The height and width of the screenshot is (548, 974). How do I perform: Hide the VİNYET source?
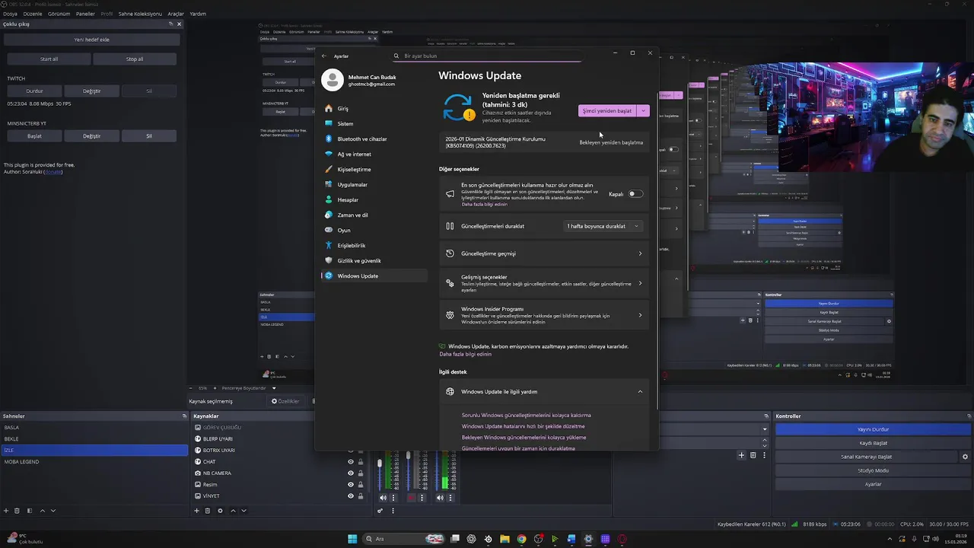pos(351,496)
